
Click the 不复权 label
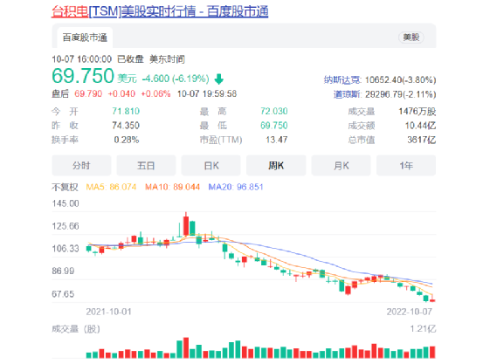[x=65, y=187]
